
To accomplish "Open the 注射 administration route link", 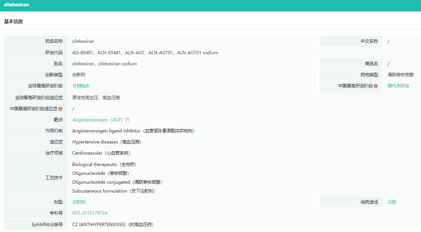I will coord(392,202).
